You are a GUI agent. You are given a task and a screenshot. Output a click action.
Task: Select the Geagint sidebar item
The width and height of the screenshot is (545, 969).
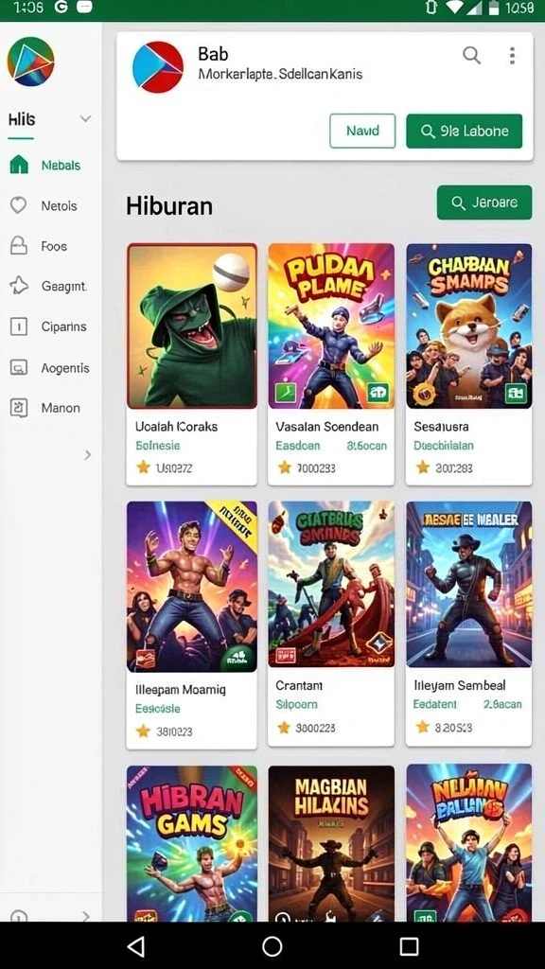[x=51, y=286]
